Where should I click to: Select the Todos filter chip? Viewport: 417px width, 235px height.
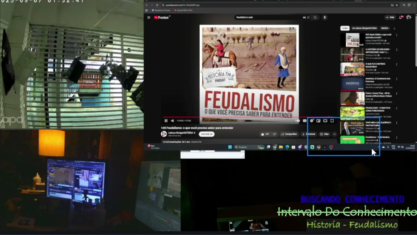345,28
